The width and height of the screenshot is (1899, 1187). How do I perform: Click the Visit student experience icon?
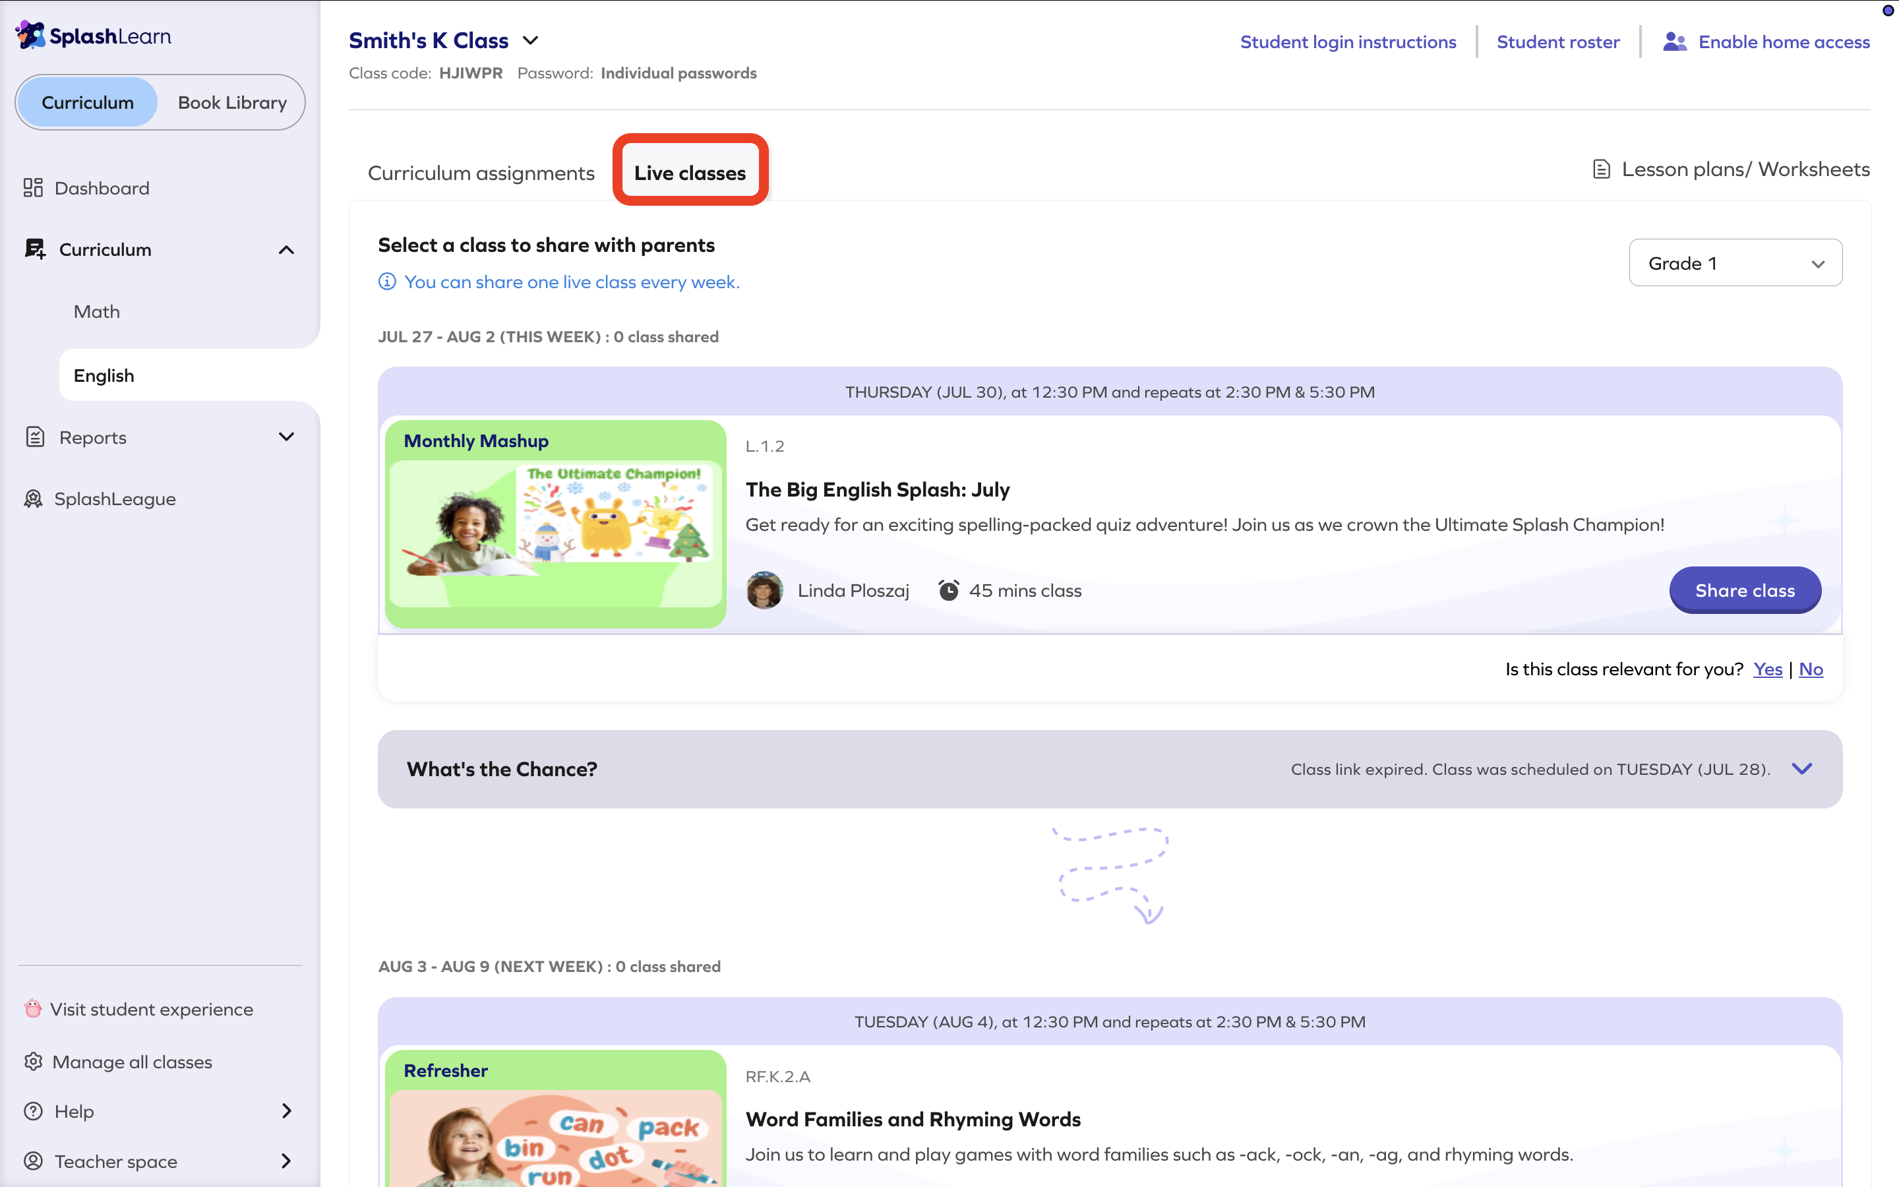pyautogui.click(x=32, y=1008)
